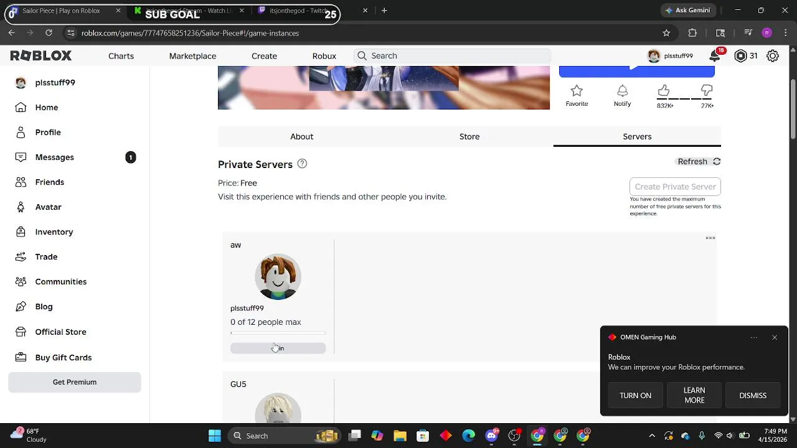Go back in the browser
This screenshot has width=797, height=448.
[11, 33]
